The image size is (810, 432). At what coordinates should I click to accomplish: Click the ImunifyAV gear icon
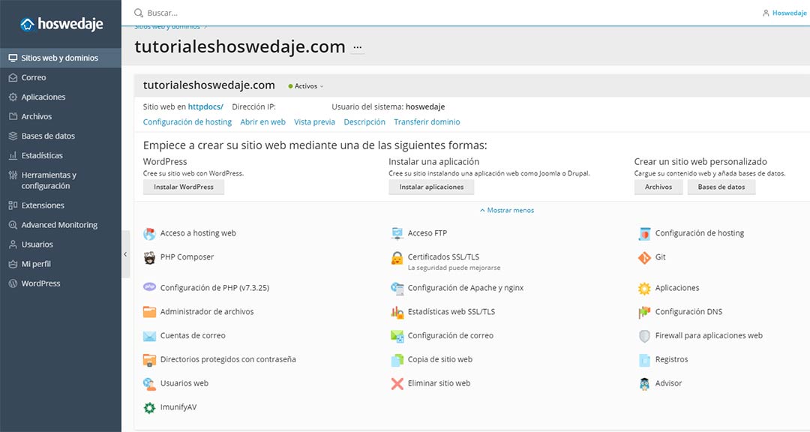click(x=149, y=408)
